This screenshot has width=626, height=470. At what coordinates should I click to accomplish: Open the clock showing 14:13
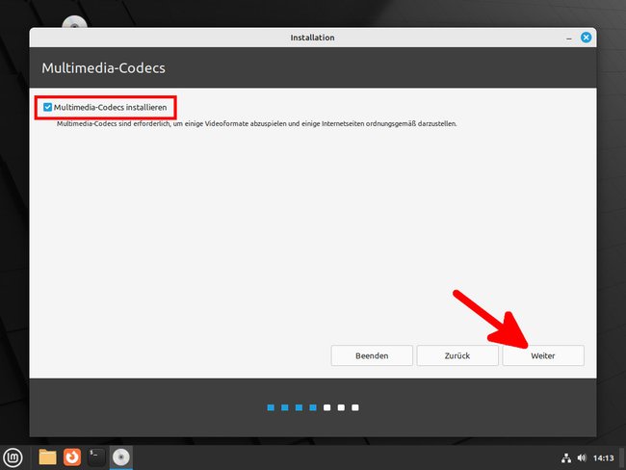point(603,458)
